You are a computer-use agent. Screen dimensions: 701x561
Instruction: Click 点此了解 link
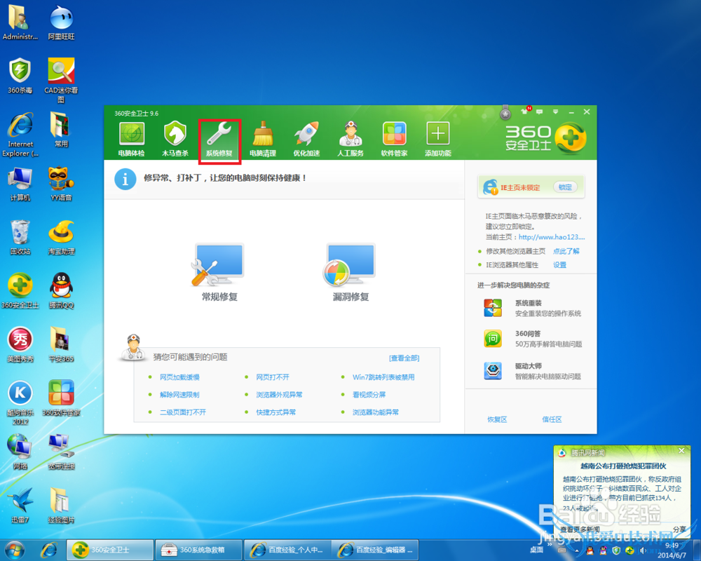[566, 251]
